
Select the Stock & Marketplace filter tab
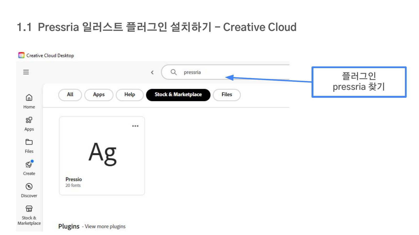pyautogui.click(x=178, y=95)
